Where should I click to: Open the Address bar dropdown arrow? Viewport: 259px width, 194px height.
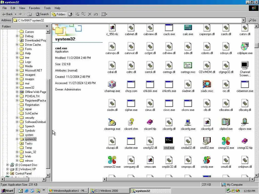pyautogui.click(x=244, y=20)
